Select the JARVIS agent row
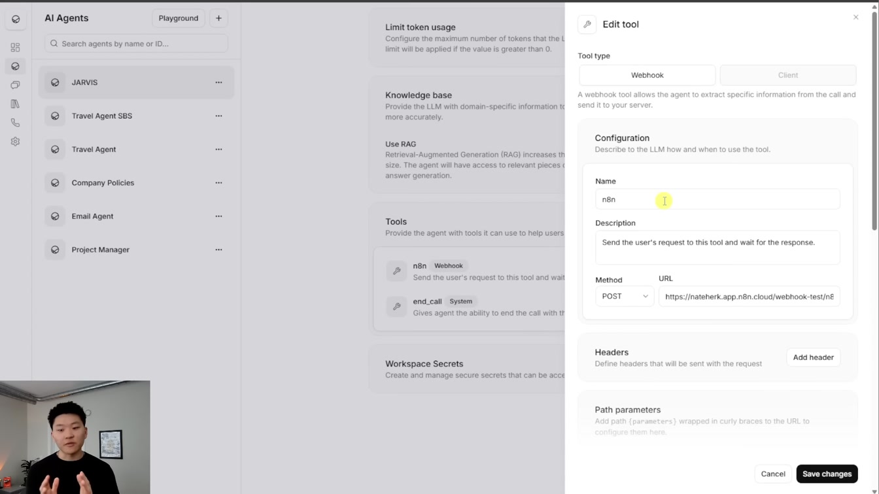Image resolution: width=879 pixels, height=494 pixels. pyautogui.click(x=136, y=82)
